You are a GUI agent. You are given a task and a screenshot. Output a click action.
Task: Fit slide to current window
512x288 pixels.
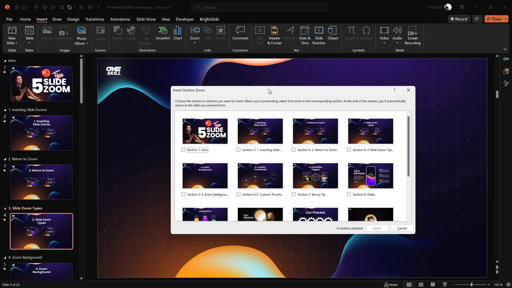(508, 285)
